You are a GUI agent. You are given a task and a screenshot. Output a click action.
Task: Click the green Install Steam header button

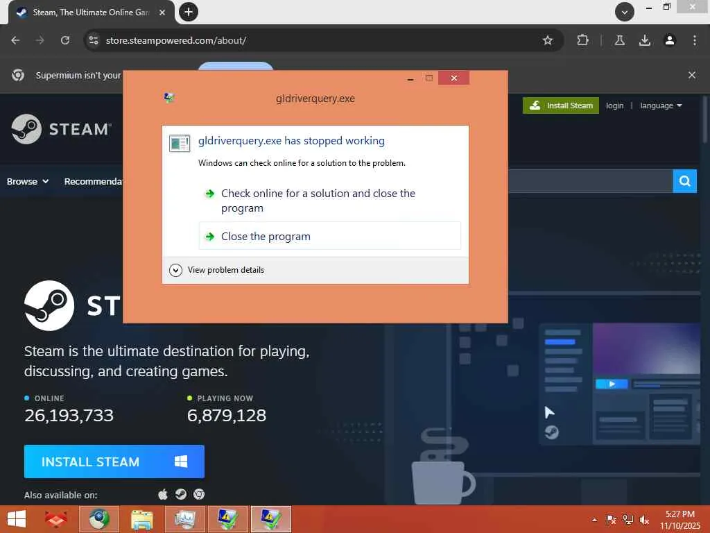point(560,105)
